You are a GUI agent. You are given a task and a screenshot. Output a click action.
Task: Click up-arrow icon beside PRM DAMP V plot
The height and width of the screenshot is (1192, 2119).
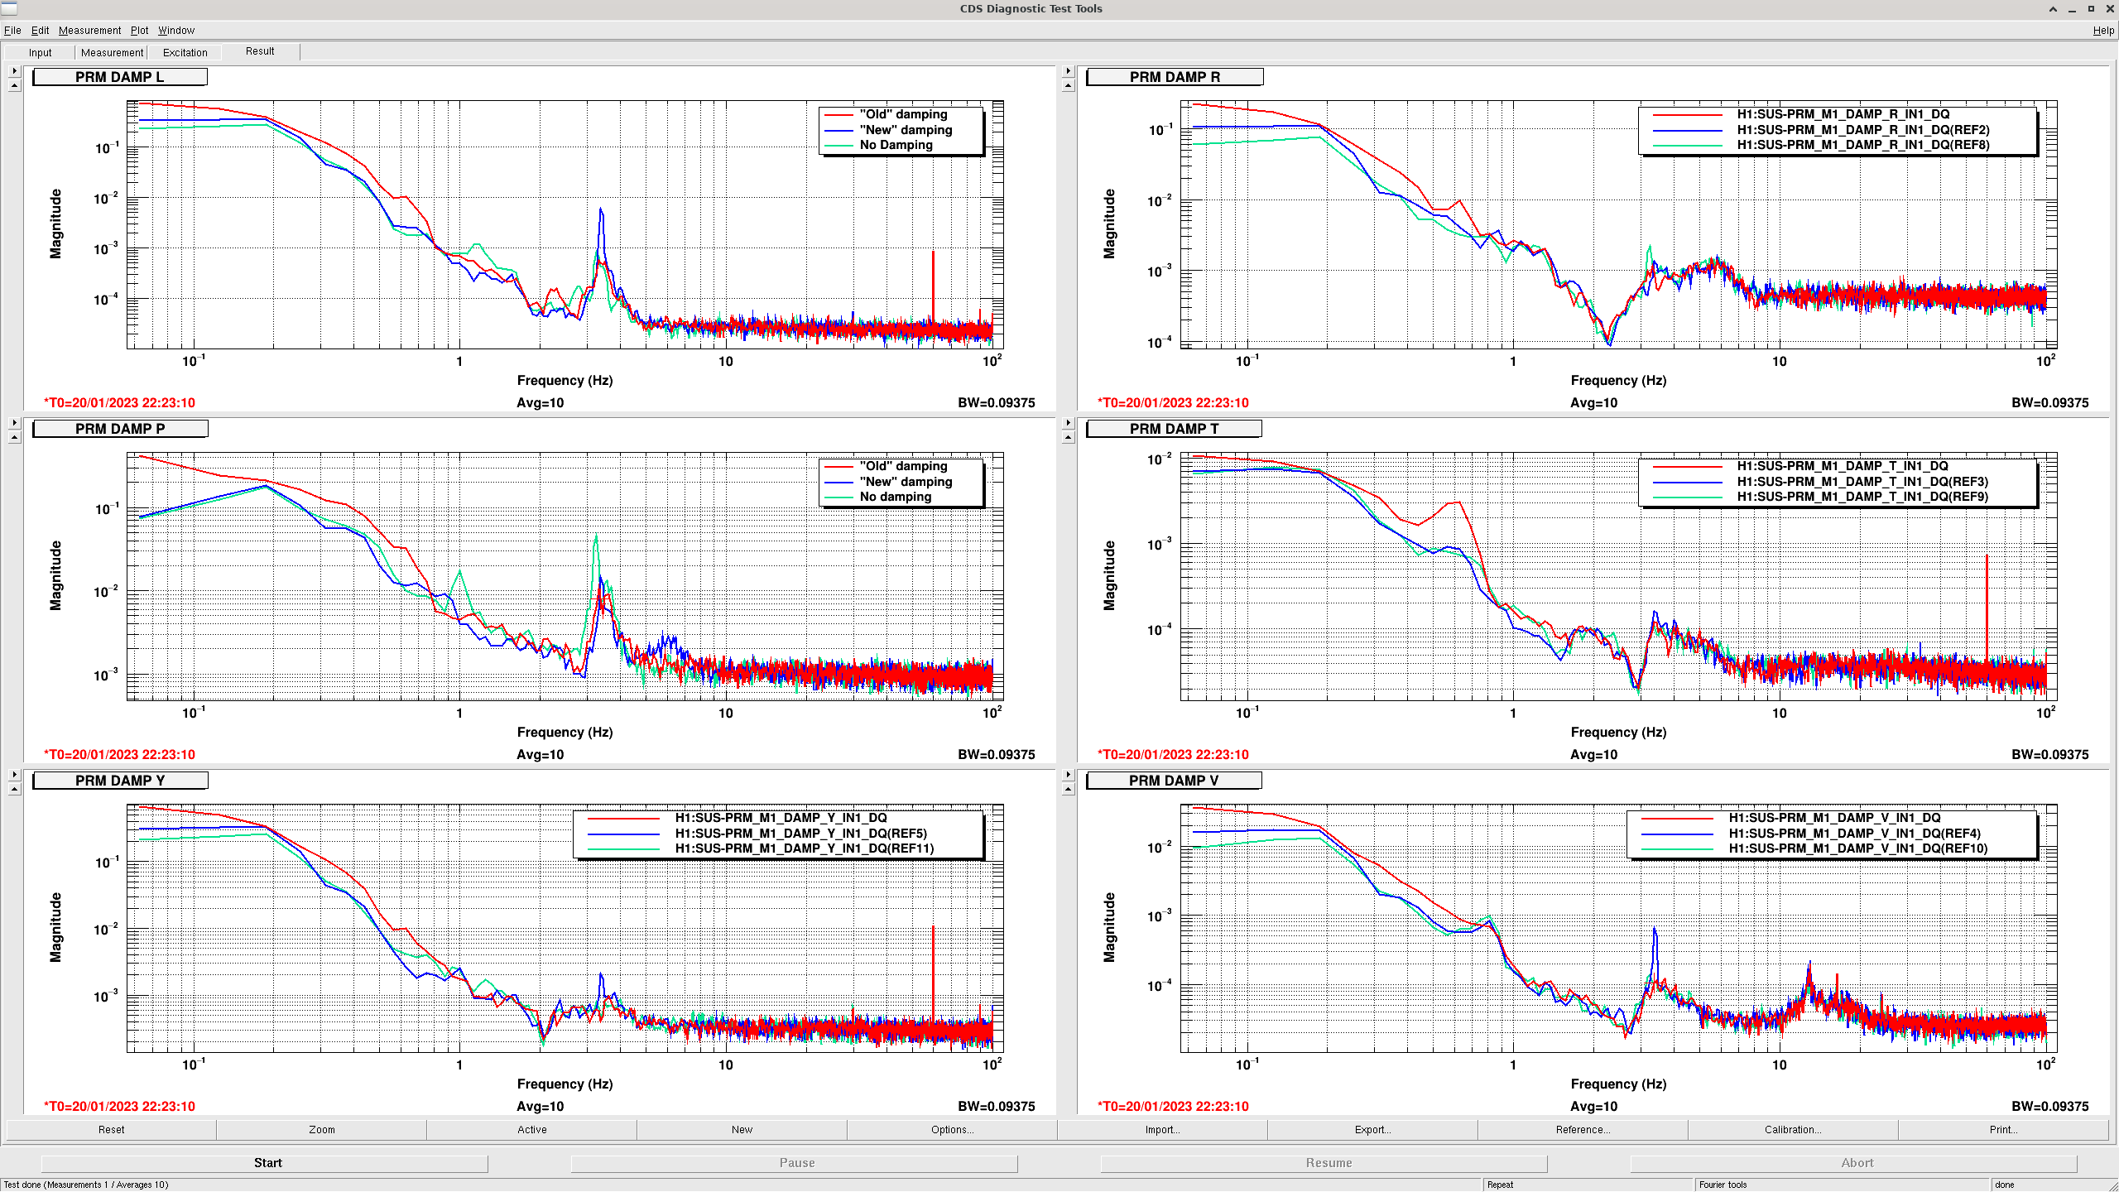[x=1068, y=790]
